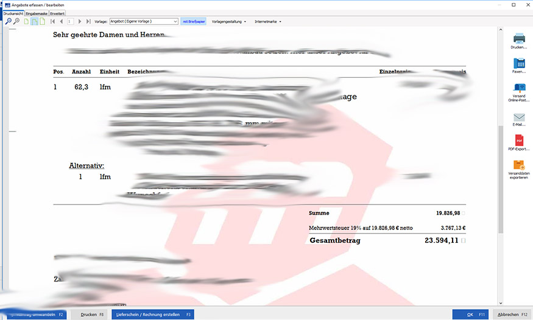
Task: Click the quantity value 62,3
Action: (81, 87)
